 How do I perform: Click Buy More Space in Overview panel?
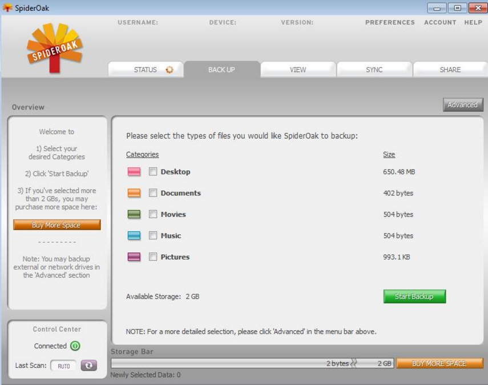coord(57,225)
